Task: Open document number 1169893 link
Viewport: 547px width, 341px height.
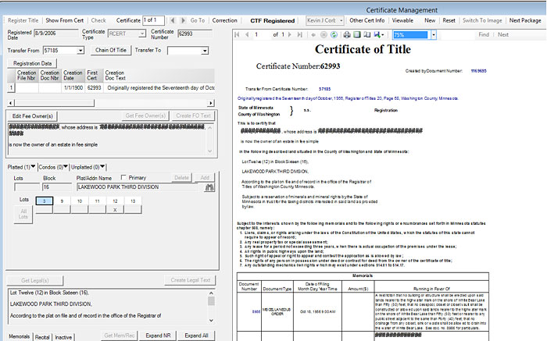Action: pos(478,71)
